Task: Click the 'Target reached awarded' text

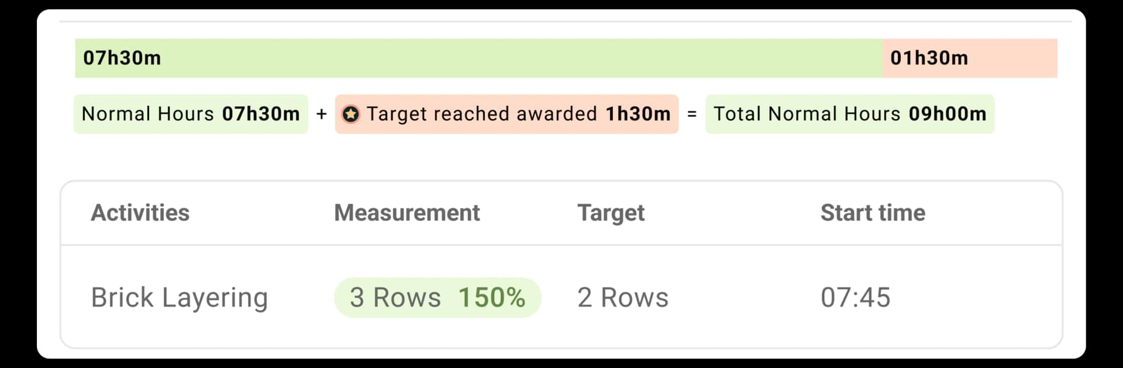Action: tap(481, 114)
